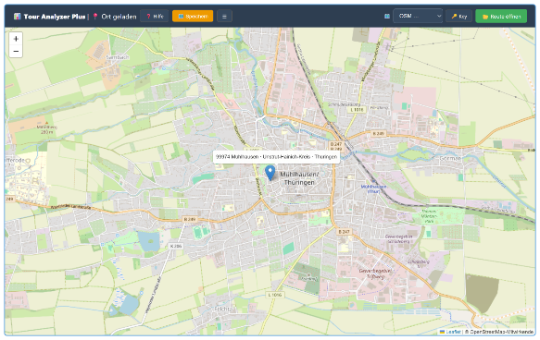Click the red location pin next to Ort geladen
Viewport: 540px width, 340px height.
(95, 16)
